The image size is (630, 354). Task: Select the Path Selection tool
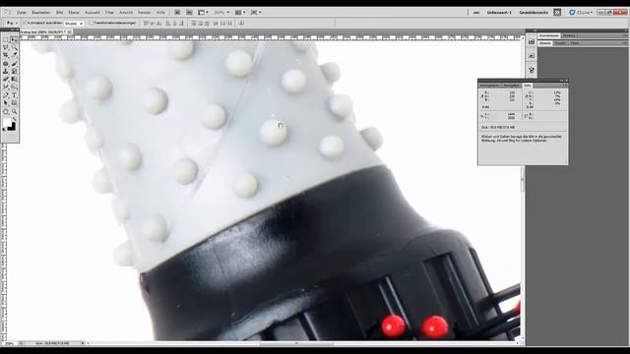tap(6, 103)
